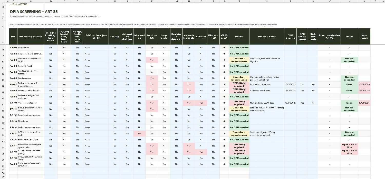This screenshot has height=179, width=385.
Task: Click PA-07 DPIA likely required result
Action: (239, 85)
